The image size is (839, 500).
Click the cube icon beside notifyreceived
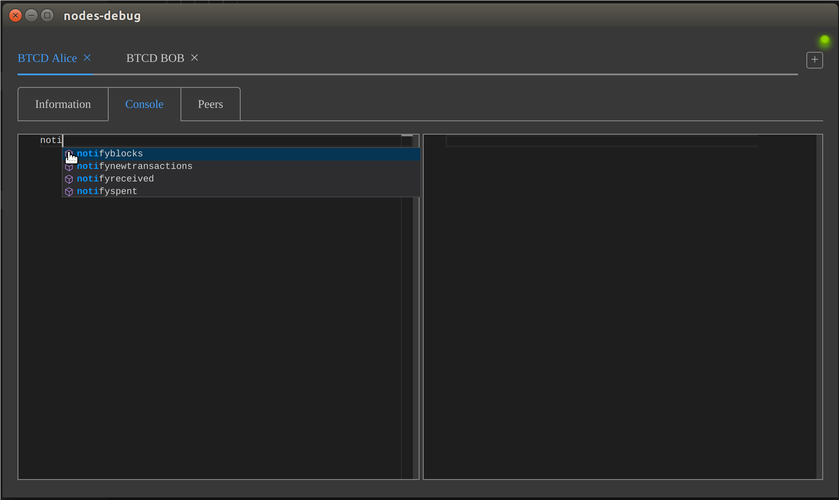[69, 179]
